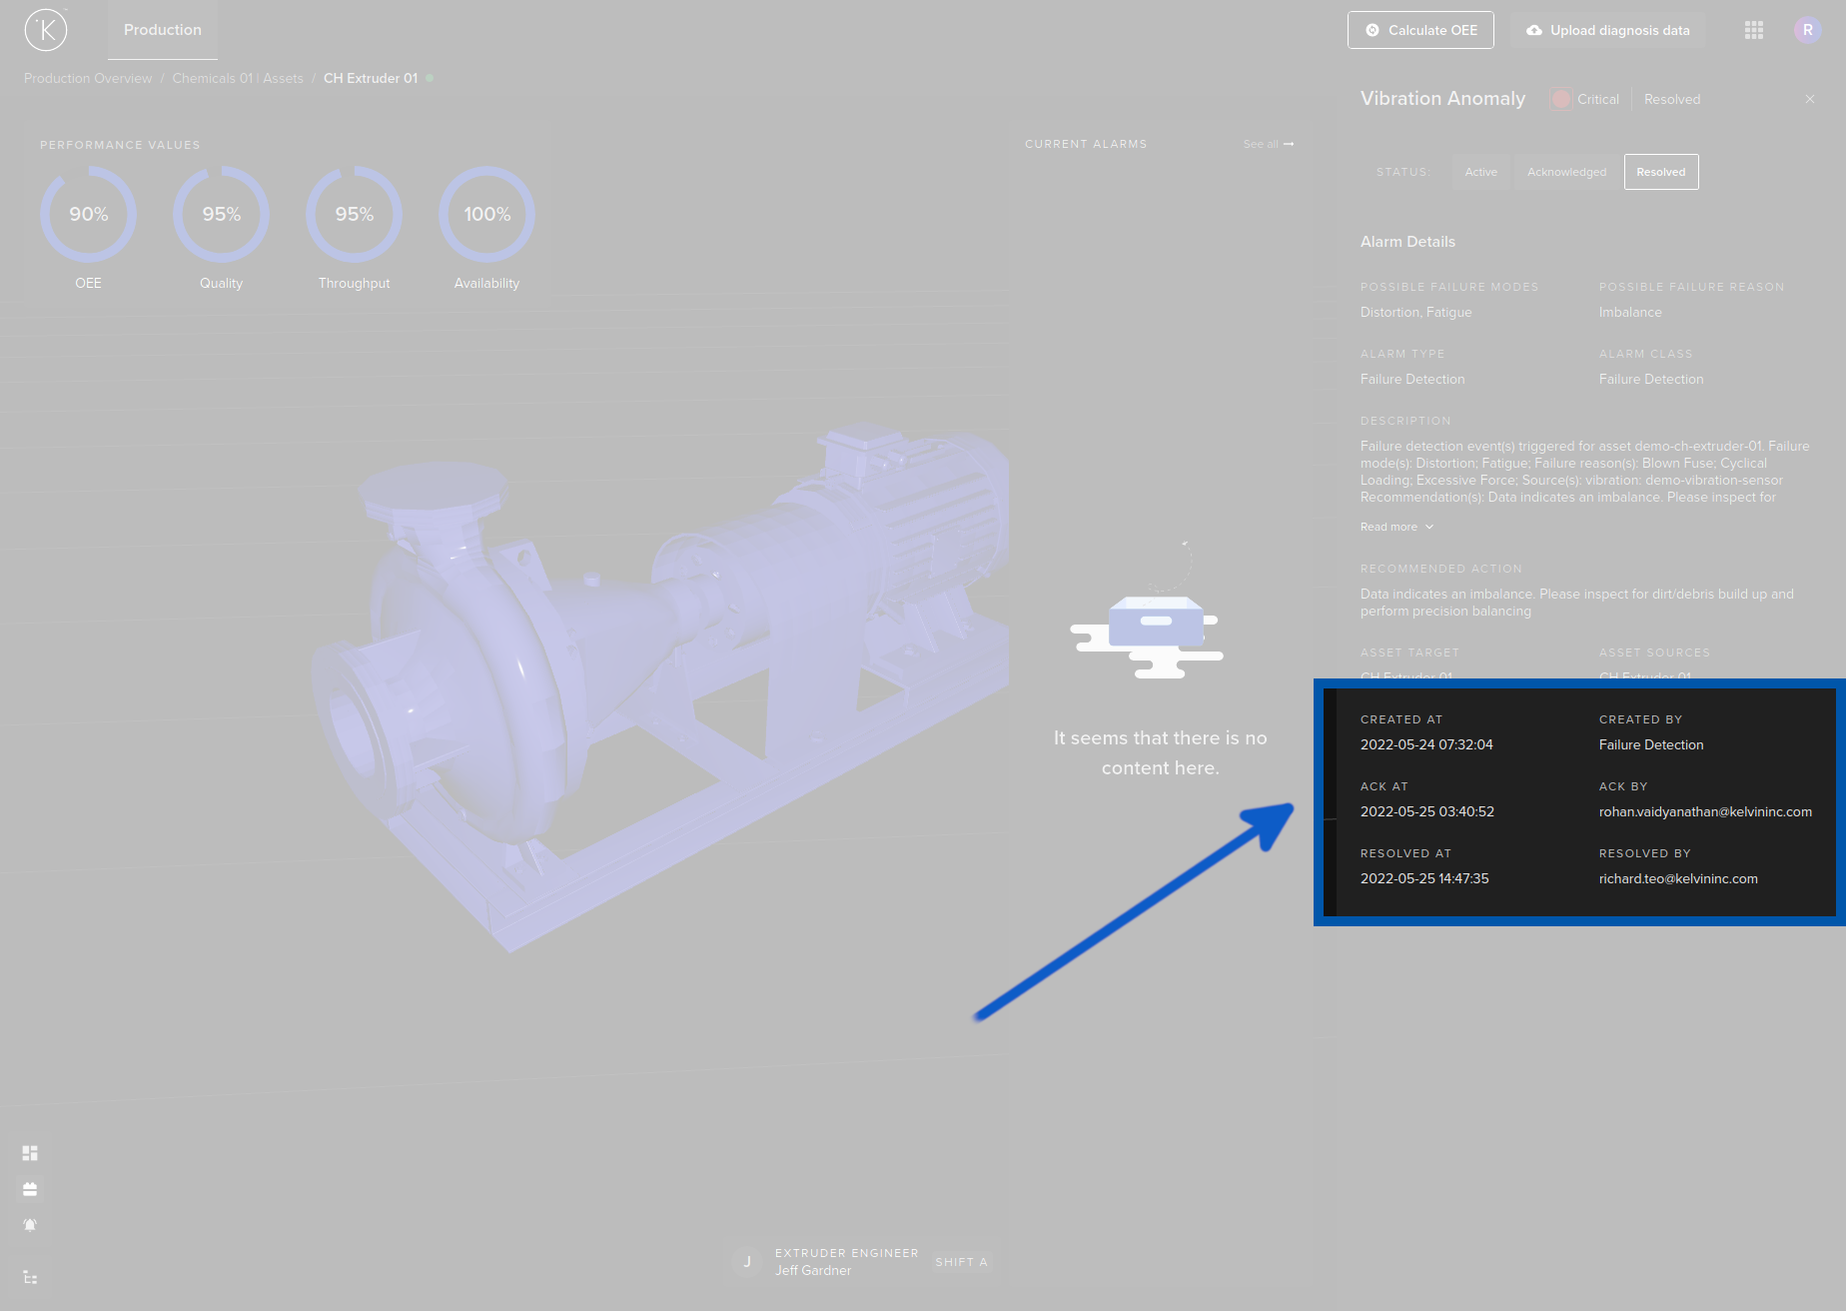The image size is (1846, 1311).
Task: Open the Kelvin logo in top-left corner
Action: coord(45,30)
